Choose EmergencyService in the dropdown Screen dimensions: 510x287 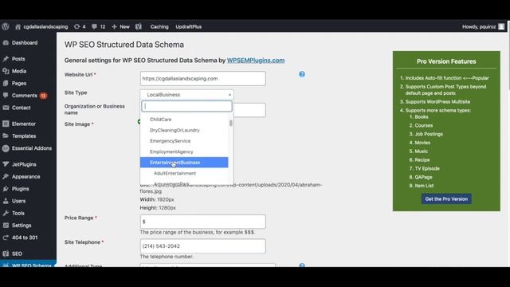(x=184, y=141)
